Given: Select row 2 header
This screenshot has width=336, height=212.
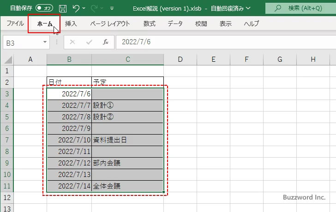Looking at the screenshot, I should click(x=7, y=82).
